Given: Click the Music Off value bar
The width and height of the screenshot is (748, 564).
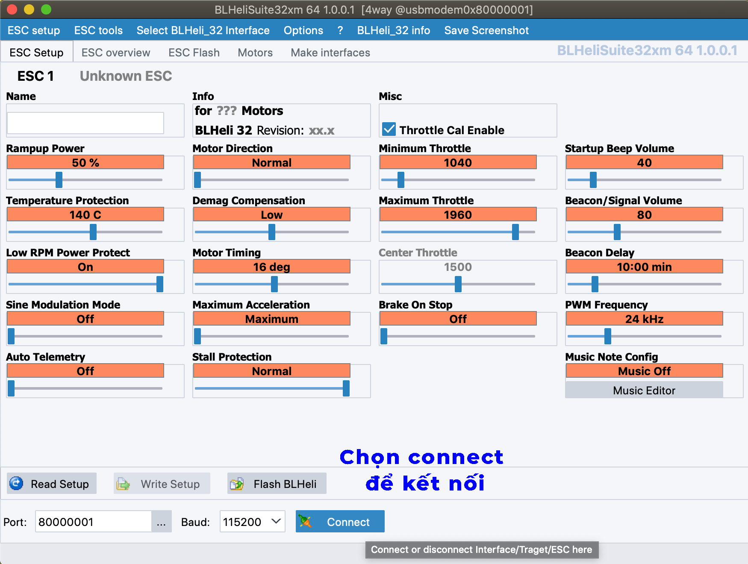Looking at the screenshot, I should pyautogui.click(x=645, y=371).
